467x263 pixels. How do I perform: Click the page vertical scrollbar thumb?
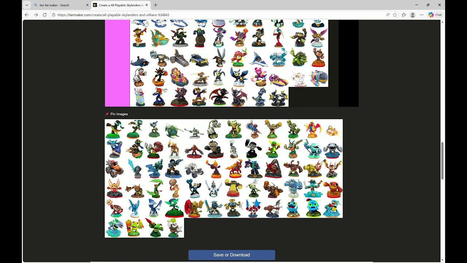pyautogui.click(x=443, y=161)
